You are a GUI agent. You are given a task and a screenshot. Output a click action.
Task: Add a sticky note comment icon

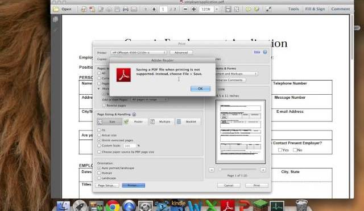248,9
